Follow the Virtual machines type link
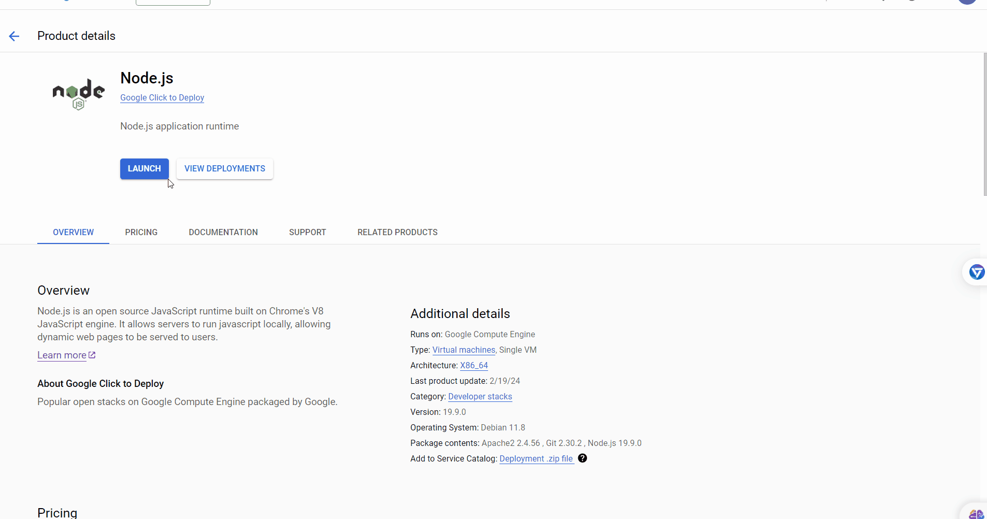Image resolution: width=987 pixels, height=519 pixels. click(x=464, y=350)
